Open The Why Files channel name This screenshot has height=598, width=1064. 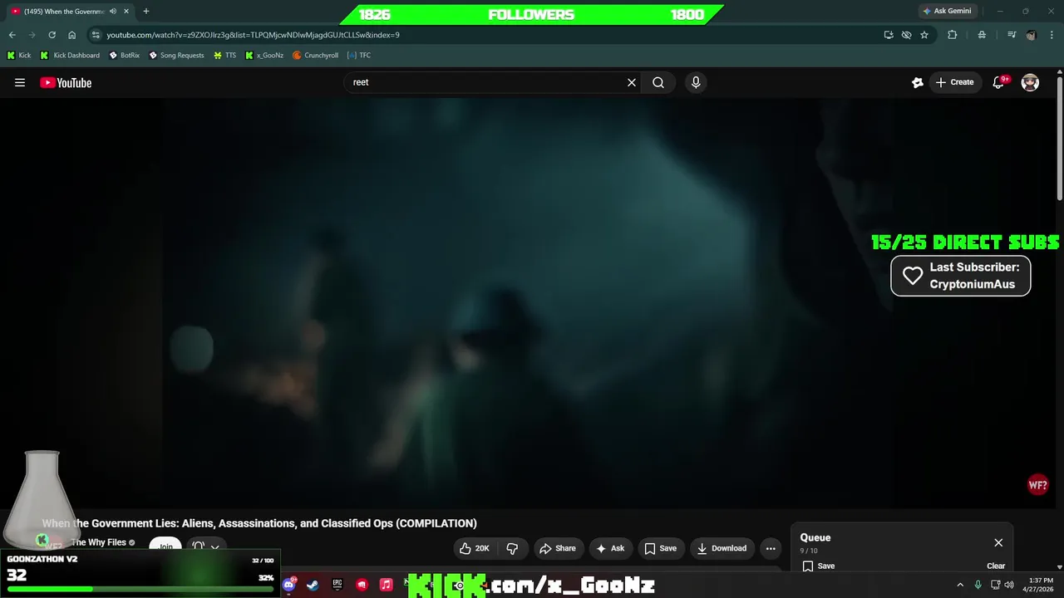click(98, 542)
